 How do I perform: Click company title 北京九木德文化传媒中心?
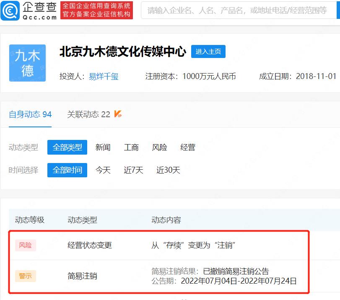pos(123,52)
